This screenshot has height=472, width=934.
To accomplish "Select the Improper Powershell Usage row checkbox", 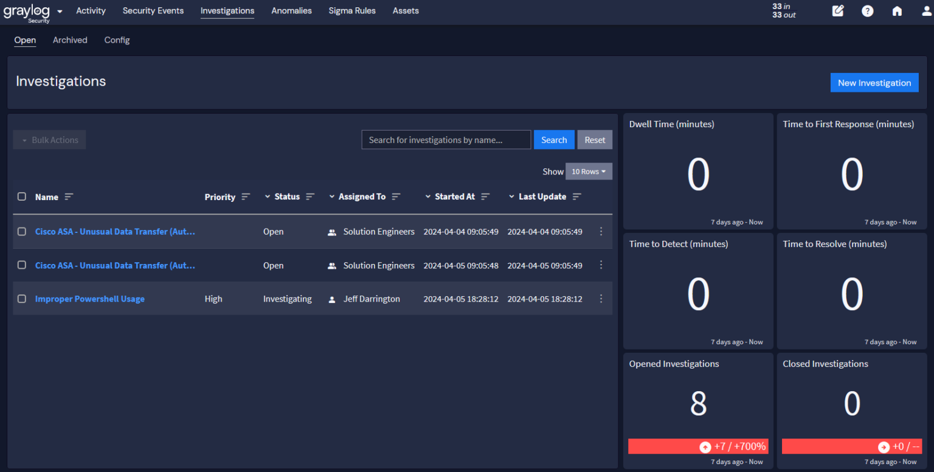I will [x=22, y=299].
